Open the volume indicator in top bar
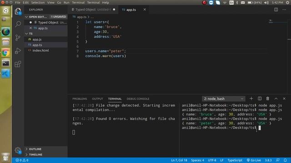Screen dimensions: 291x163 tap(266, 3)
